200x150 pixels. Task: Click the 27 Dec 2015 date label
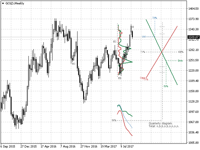click(28, 147)
